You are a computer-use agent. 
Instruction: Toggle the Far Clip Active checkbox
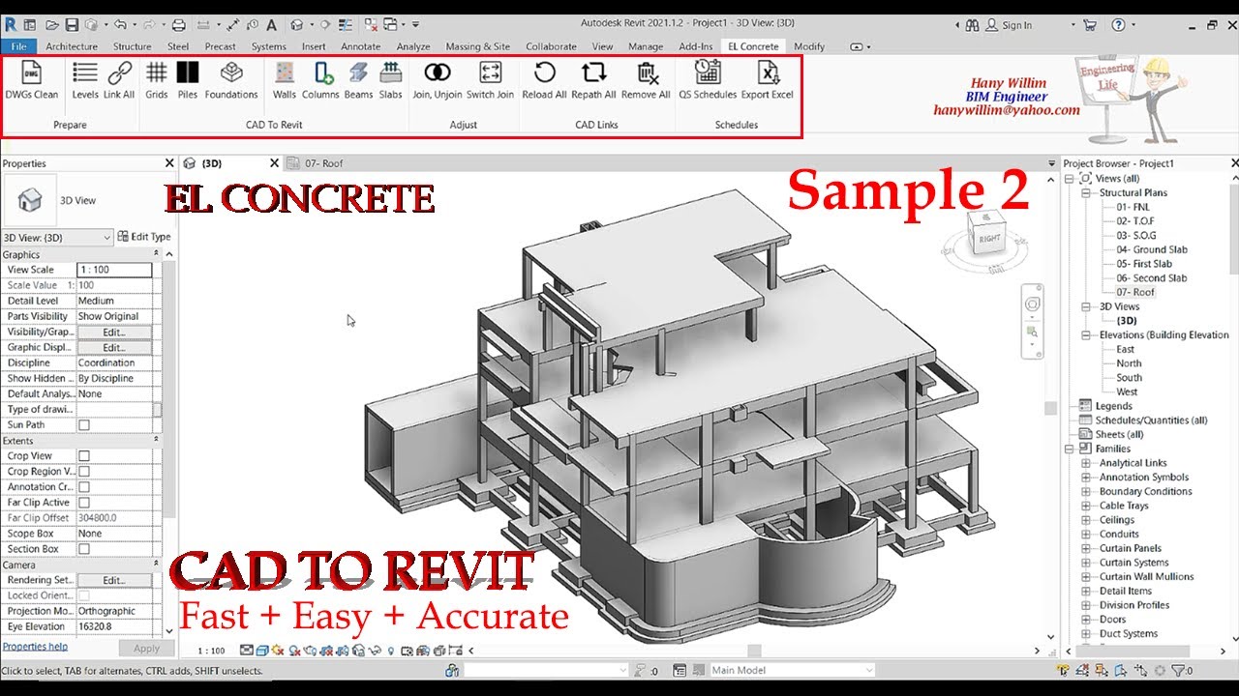pos(84,503)
